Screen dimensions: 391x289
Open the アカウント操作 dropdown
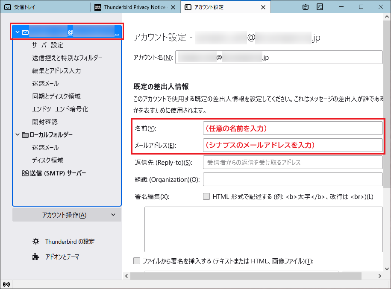(x=67, y=215)
